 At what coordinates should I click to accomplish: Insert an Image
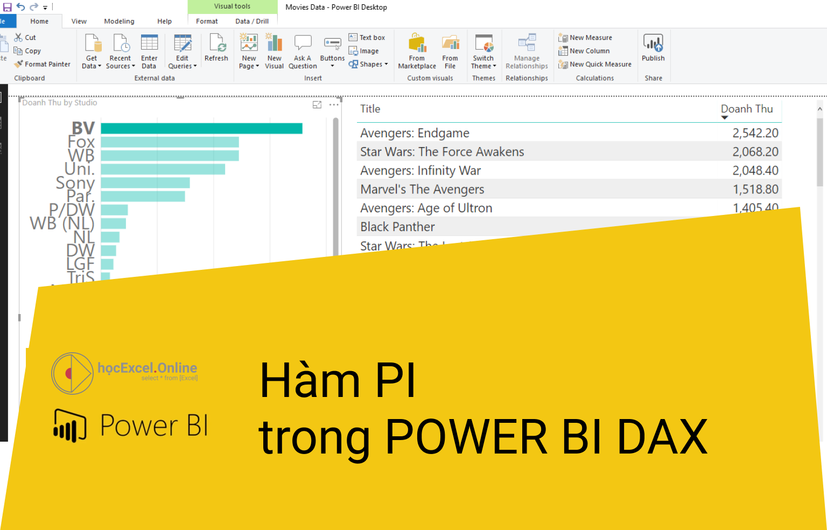(x=363, y=51)
